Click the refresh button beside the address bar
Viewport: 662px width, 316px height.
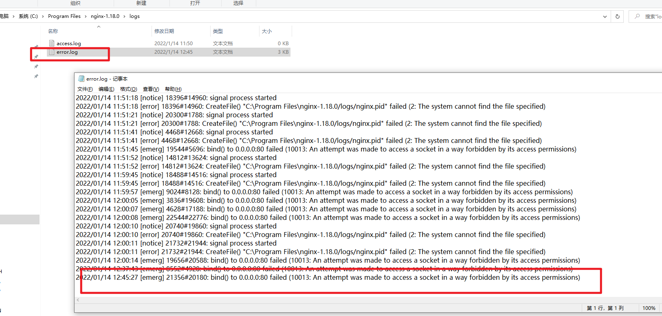coord(618,16)
